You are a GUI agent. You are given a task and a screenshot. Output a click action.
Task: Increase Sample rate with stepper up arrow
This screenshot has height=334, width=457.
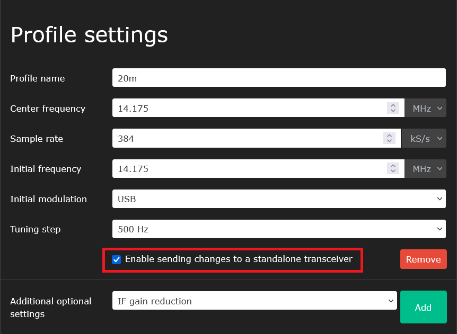pyautogui.click(x=390, y=136)
